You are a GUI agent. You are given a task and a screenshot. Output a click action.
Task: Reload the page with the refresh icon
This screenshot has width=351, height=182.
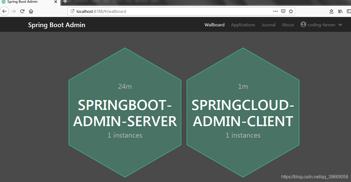pos(23,11)
